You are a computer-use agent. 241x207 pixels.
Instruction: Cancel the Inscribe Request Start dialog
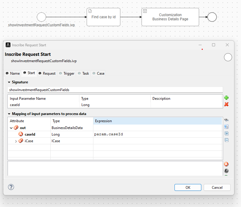click(x=217, y=187)
